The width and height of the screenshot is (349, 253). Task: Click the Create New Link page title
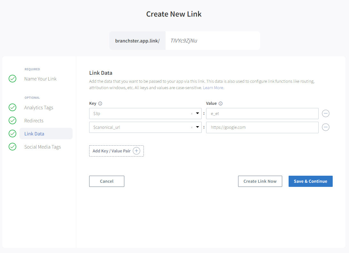coord(174,14)
